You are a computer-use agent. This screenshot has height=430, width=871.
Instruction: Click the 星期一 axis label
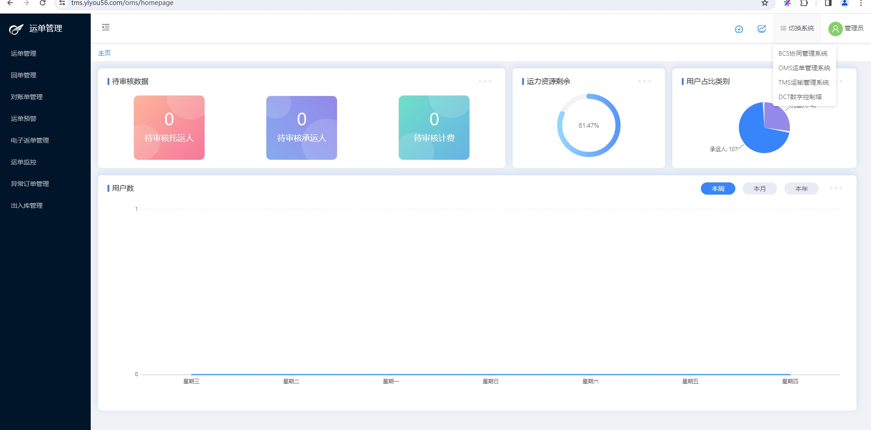[391, 382]
